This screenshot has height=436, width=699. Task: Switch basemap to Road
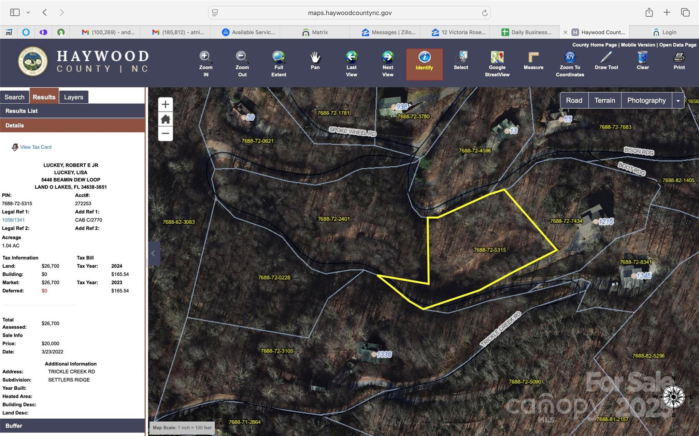(x=574, y=100)
